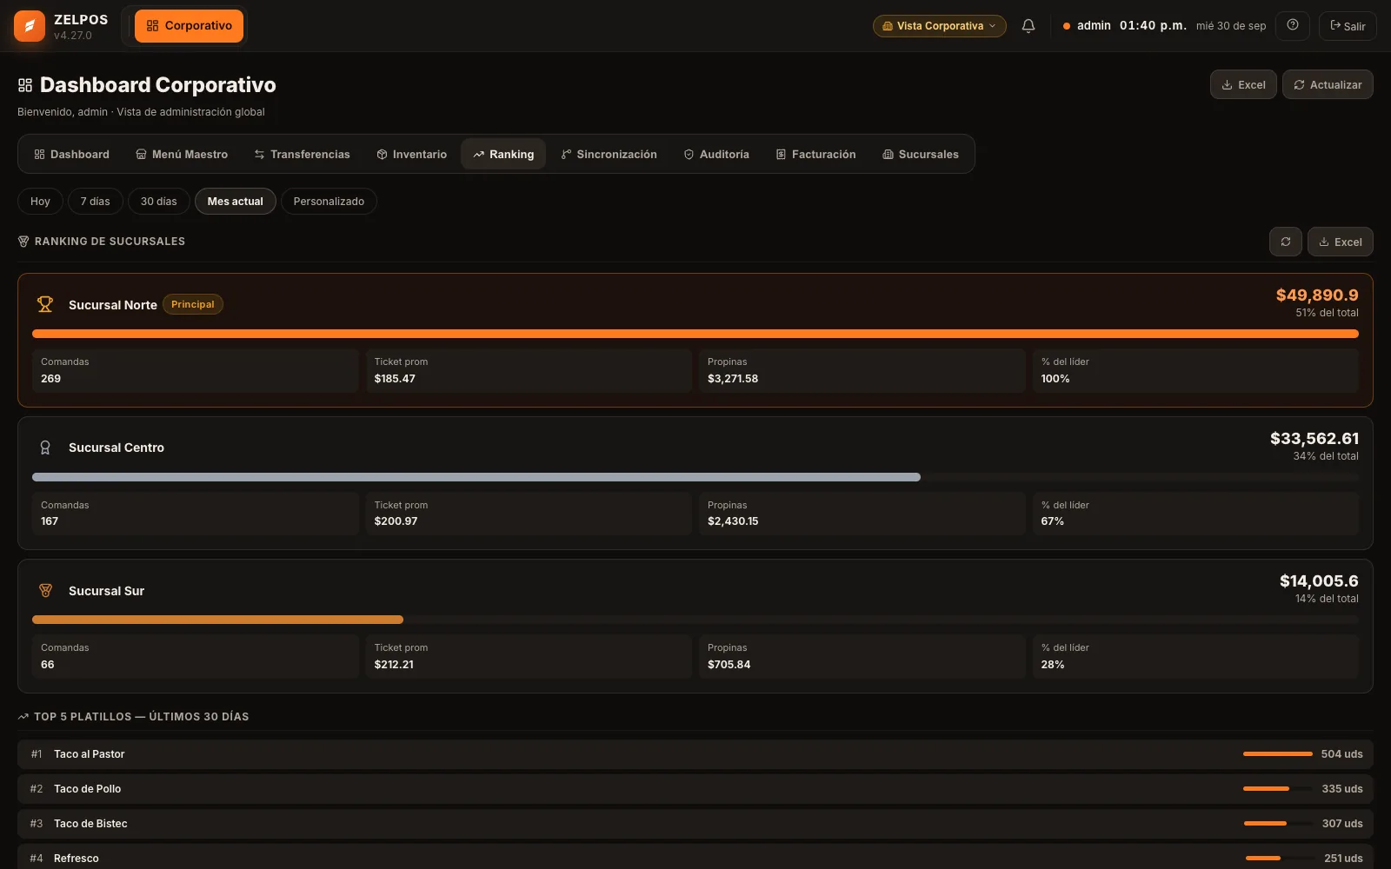Switch to the Dashboard tab

(x=71, y=154)
